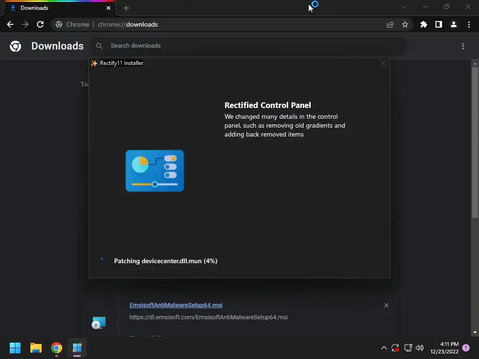
Task: Click the downloads page vertical scrollbar
Action: (475, 143)
